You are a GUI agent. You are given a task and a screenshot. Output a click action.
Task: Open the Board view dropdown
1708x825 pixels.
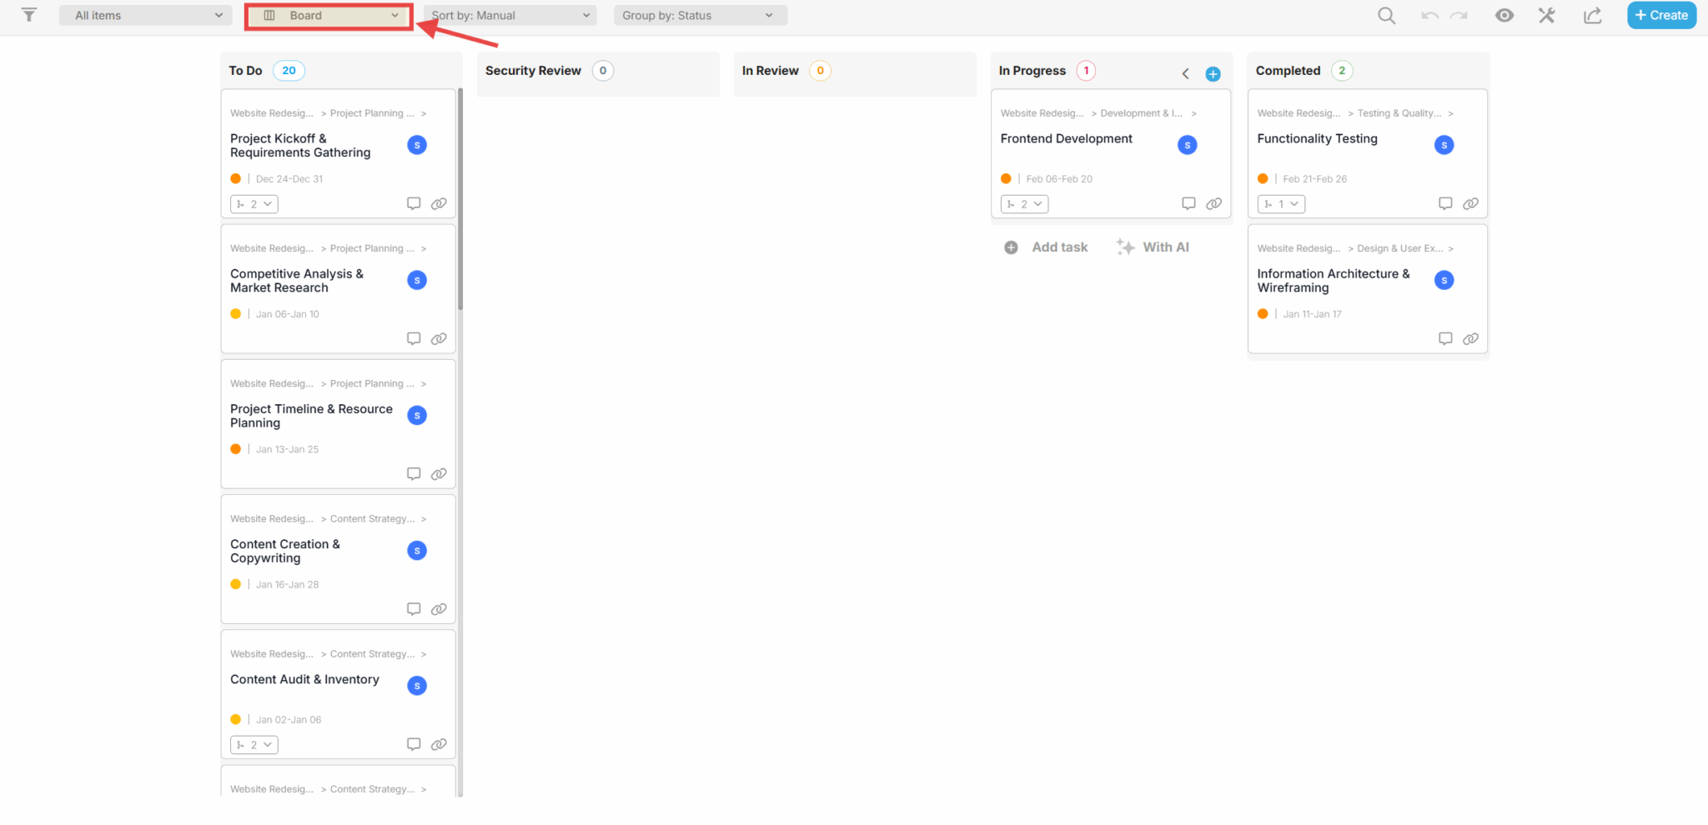pyautogui.click(x=329, y=16)
